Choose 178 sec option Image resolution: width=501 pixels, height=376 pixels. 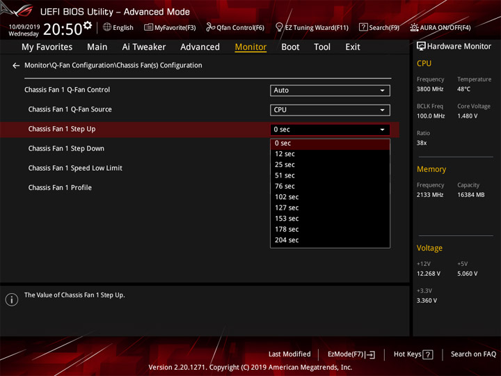point(330,229)
